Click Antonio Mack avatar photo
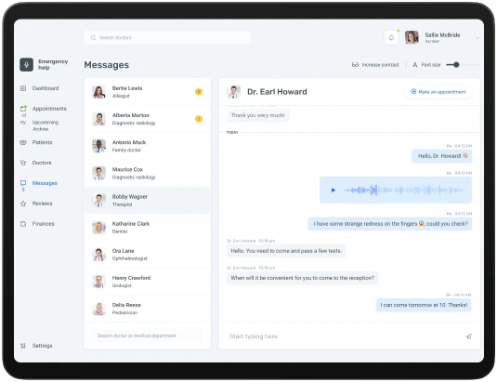Screen dimensions: 497x382 (x=98, y=146)
